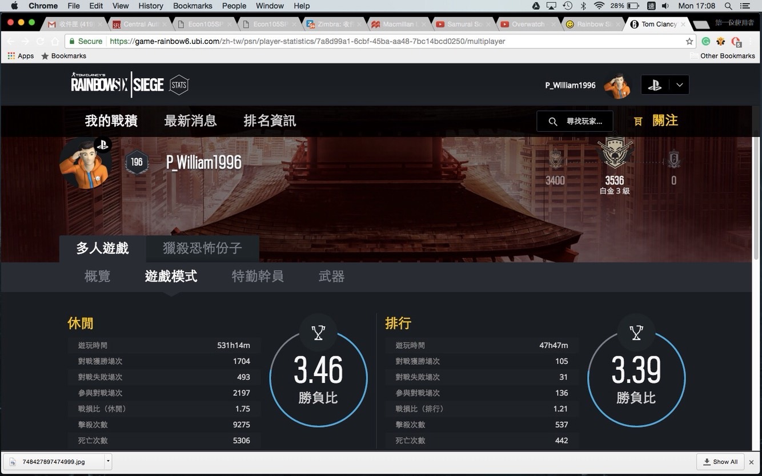Click the Spotlight search icon

point(728,6)
